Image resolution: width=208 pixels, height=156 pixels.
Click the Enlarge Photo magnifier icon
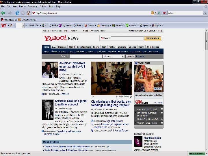point(131,97)
